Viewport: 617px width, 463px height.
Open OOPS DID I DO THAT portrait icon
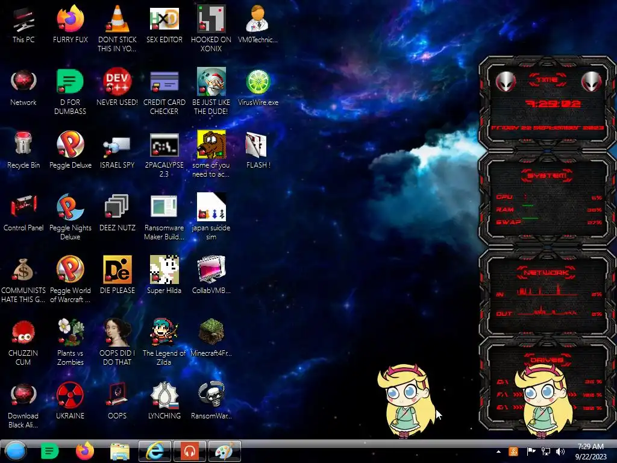[117, 342]
